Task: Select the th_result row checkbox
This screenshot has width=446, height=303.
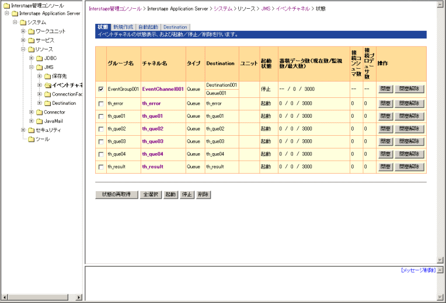Action: 101,167
